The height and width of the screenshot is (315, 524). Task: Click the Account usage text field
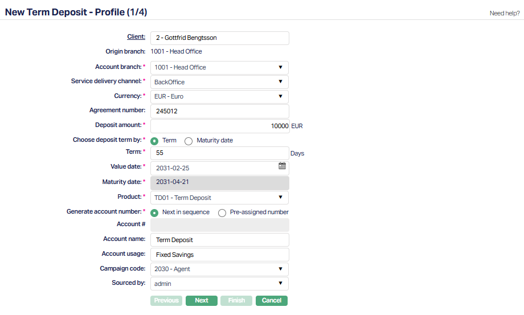219,255
